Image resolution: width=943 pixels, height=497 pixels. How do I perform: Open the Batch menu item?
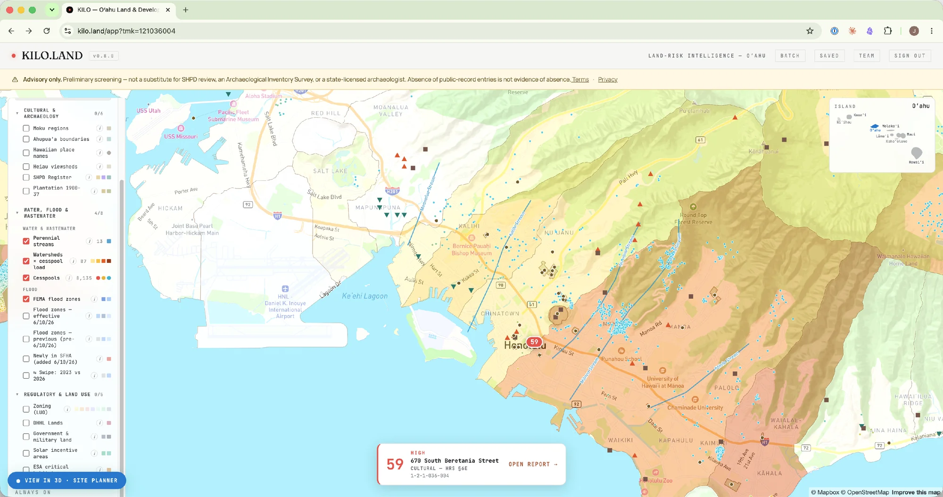click(790, 56)
